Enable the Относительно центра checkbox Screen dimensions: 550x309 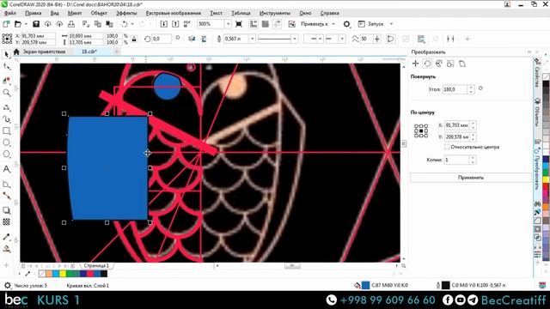click(447, 147)
